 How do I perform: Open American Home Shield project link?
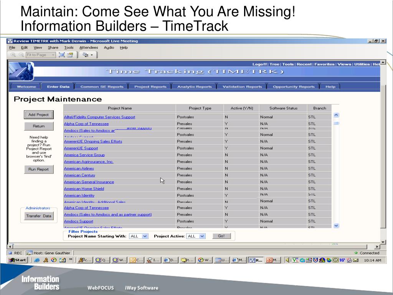pyautogui.click(x=84, y=189)
